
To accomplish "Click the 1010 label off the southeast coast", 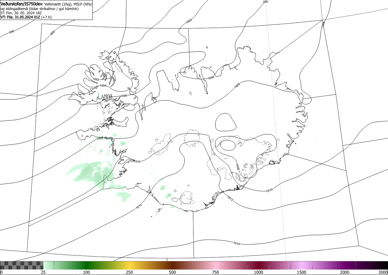I will [270, 190].
